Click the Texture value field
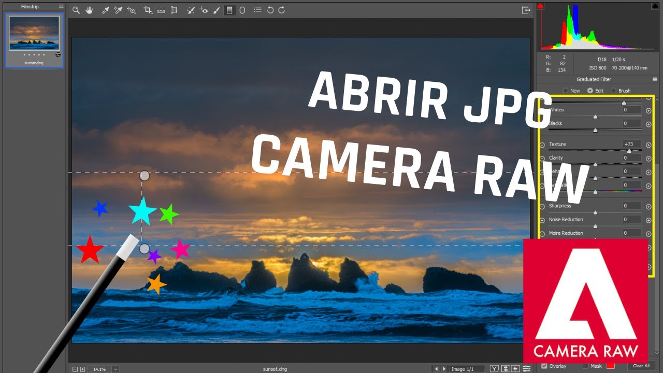The width and height of the screenshot is (663, 373). pos(632,144)
